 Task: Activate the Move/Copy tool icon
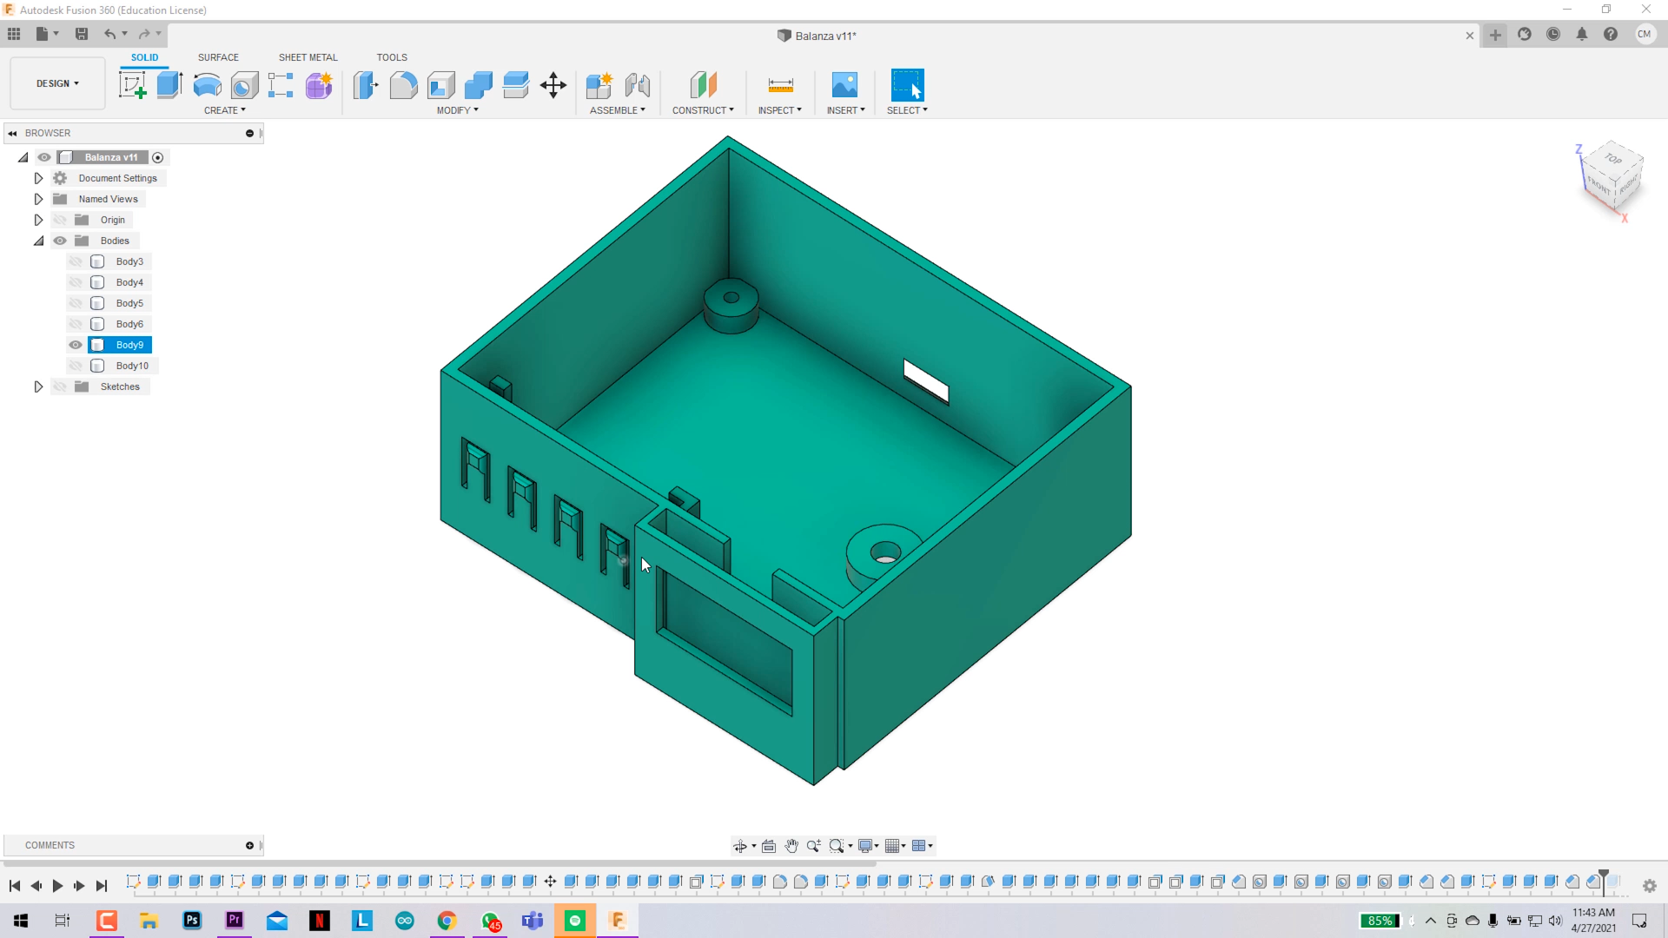click(x=553, y=85)
